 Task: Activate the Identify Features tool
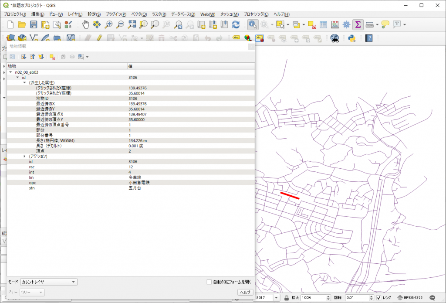(253, 25)
